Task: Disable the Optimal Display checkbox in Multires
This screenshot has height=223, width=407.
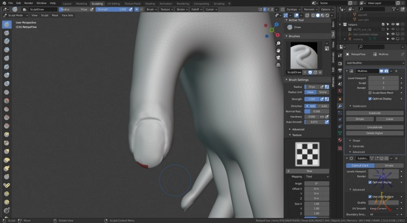Action: pyautogui.click(x=370, y=98)
